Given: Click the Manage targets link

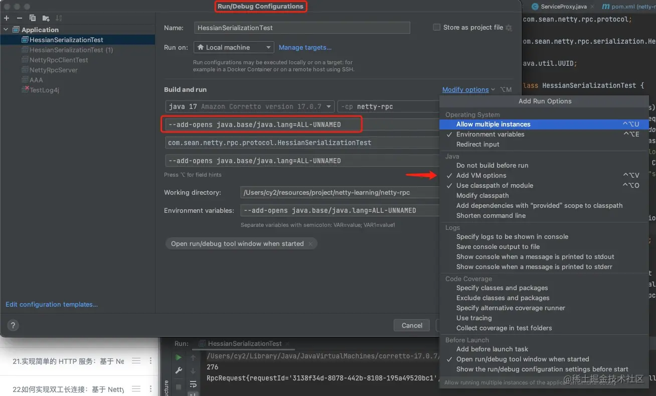Looking at the screenshot, I should (x=305, y=47).
